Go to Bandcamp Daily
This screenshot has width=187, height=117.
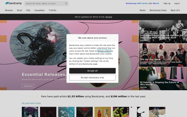[x=158, y=10]
